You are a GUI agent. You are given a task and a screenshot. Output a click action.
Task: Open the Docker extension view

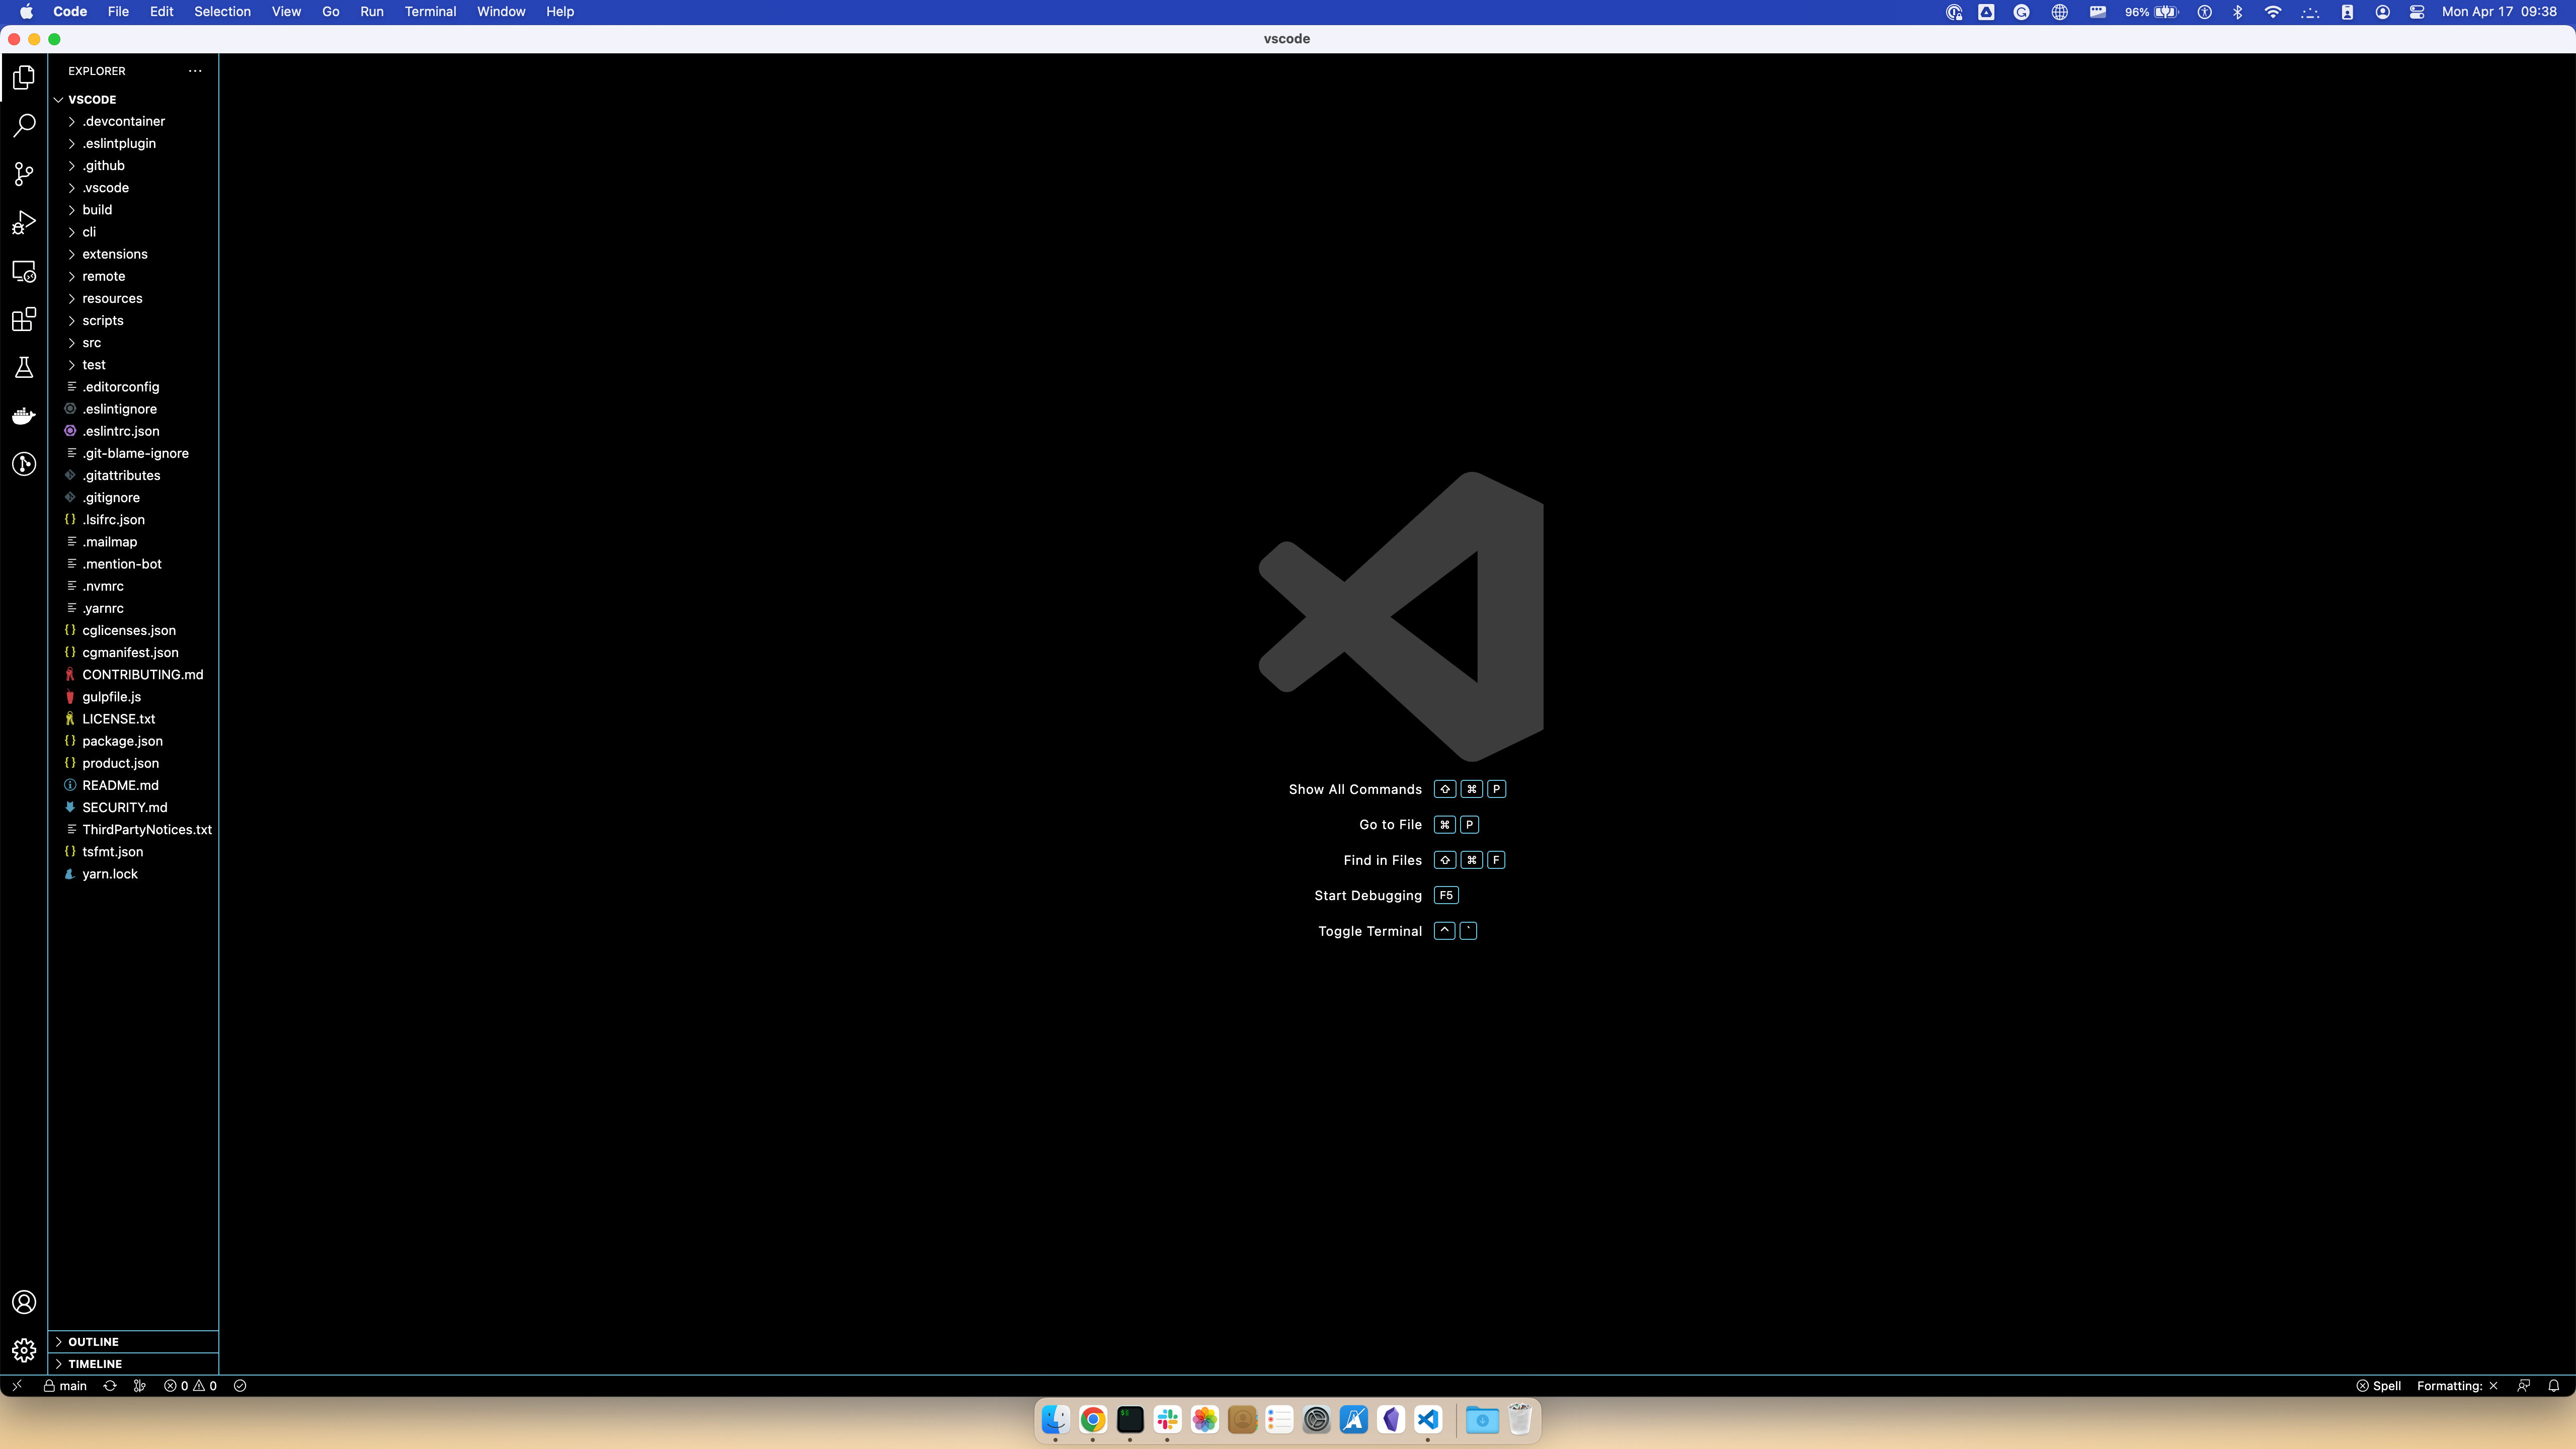coord(24,415)
